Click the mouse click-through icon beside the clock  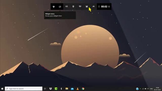pos(99,7)
